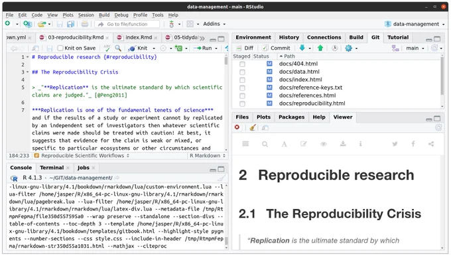Click the Git Diff button
Screen dimensions: 451x256
(x=245, y=48)
